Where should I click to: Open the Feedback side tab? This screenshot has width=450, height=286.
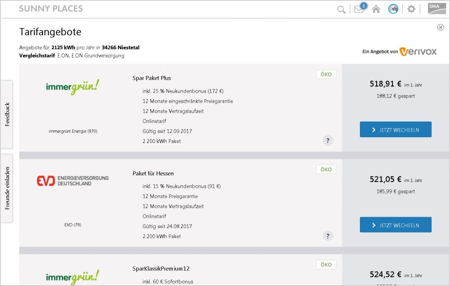[7, 114]
